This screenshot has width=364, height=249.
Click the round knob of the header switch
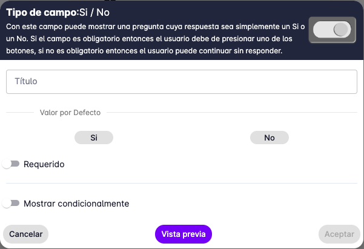coord(341,29)
